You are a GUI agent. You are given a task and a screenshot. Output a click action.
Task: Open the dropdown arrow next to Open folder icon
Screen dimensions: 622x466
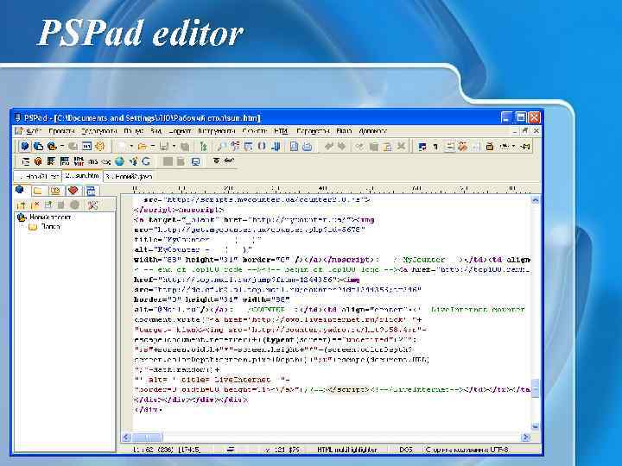[152, 146]
